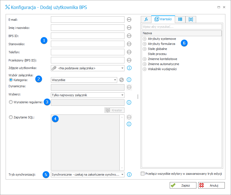Open the editor button next to Telefon field

point(129,52)
